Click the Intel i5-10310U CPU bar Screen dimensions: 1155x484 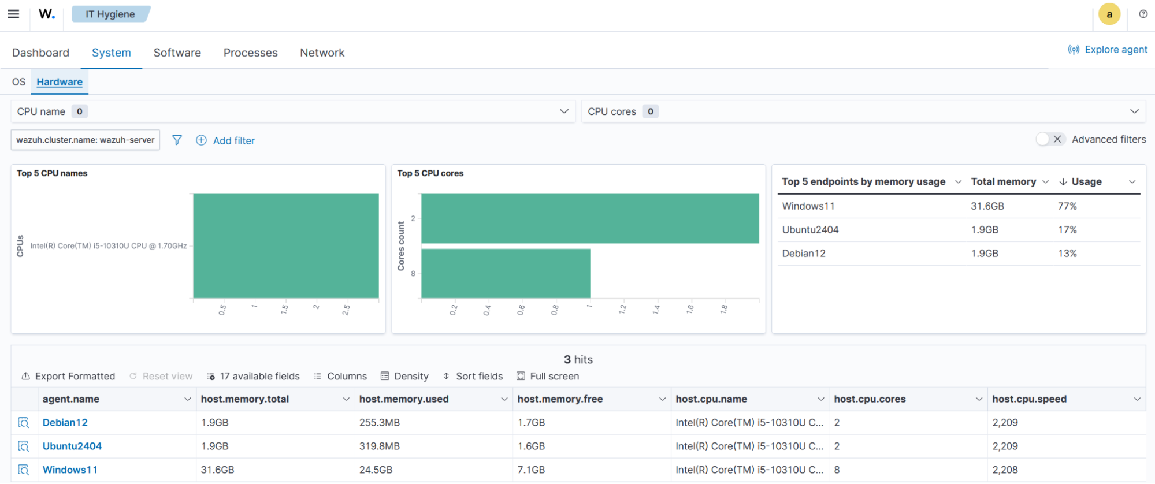point(285,246)
